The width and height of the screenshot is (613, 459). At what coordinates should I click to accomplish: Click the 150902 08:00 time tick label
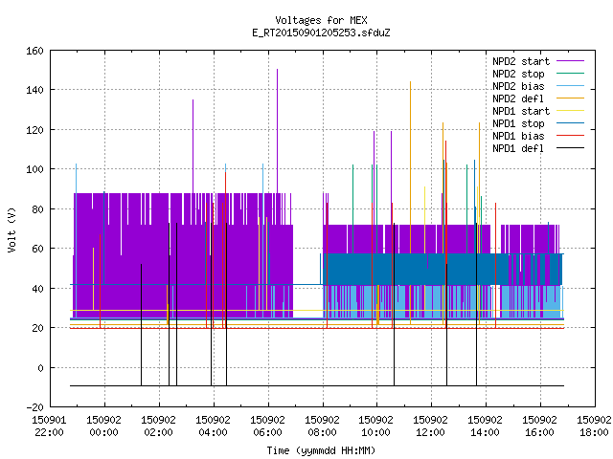click(322, 426)
